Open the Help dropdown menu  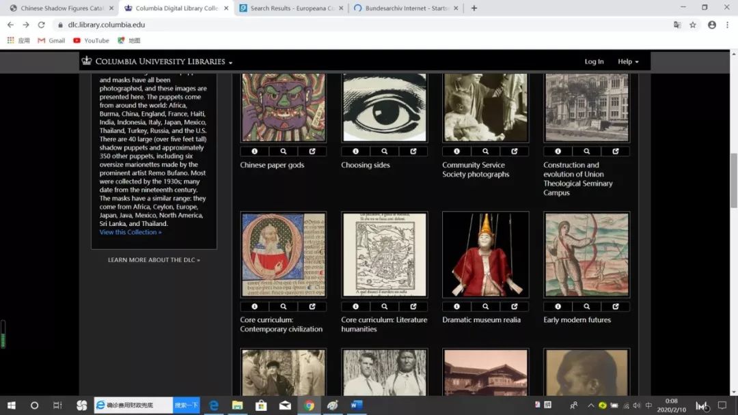pos(628,61)
